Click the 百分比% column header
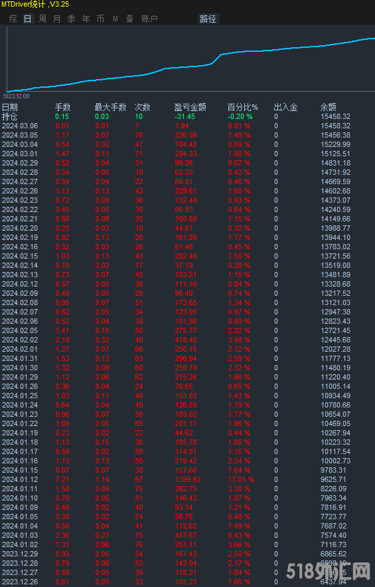Image resolution: width=375 pixels, height=587 pixels. [243, 108]
